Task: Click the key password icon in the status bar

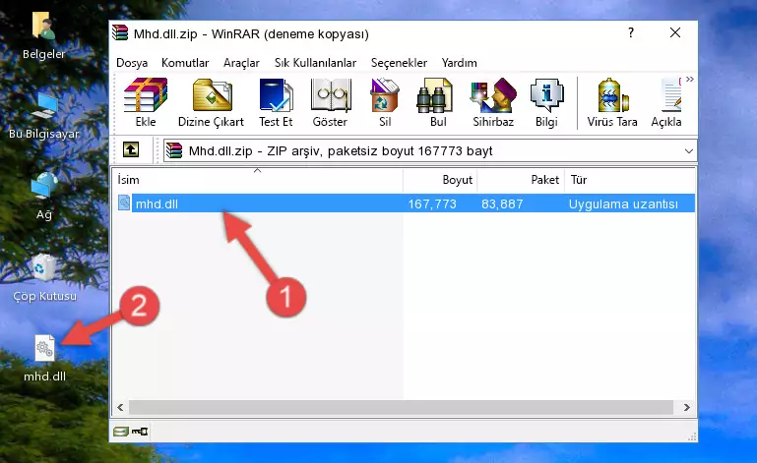Action: click(x=140, y=432)
